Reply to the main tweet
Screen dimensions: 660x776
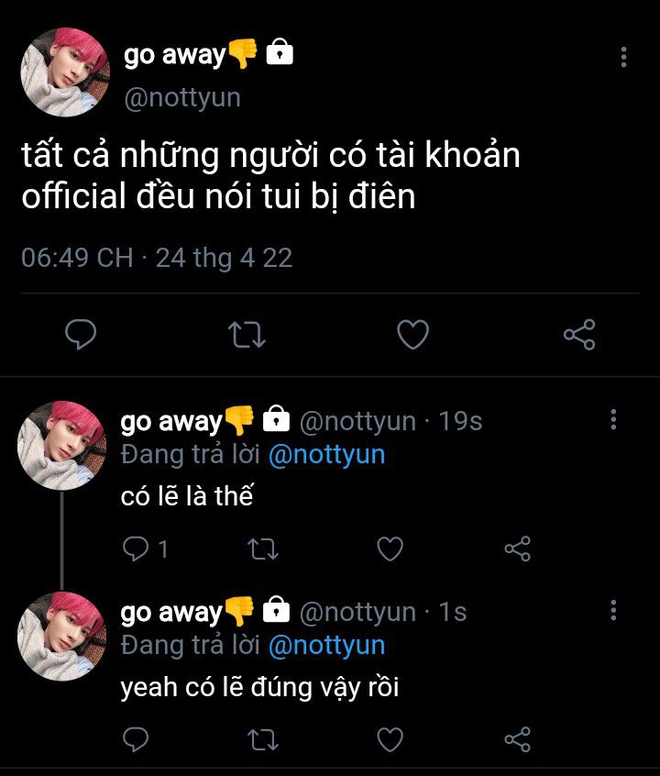pyautogui.click(x=82, y=335)
